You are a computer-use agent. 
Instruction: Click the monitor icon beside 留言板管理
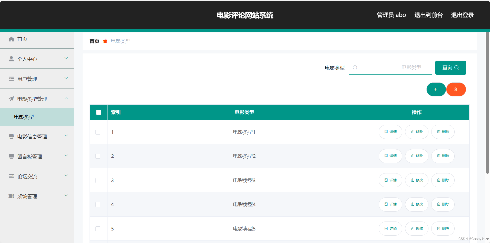pyautogui.click(x=11, y=156)
